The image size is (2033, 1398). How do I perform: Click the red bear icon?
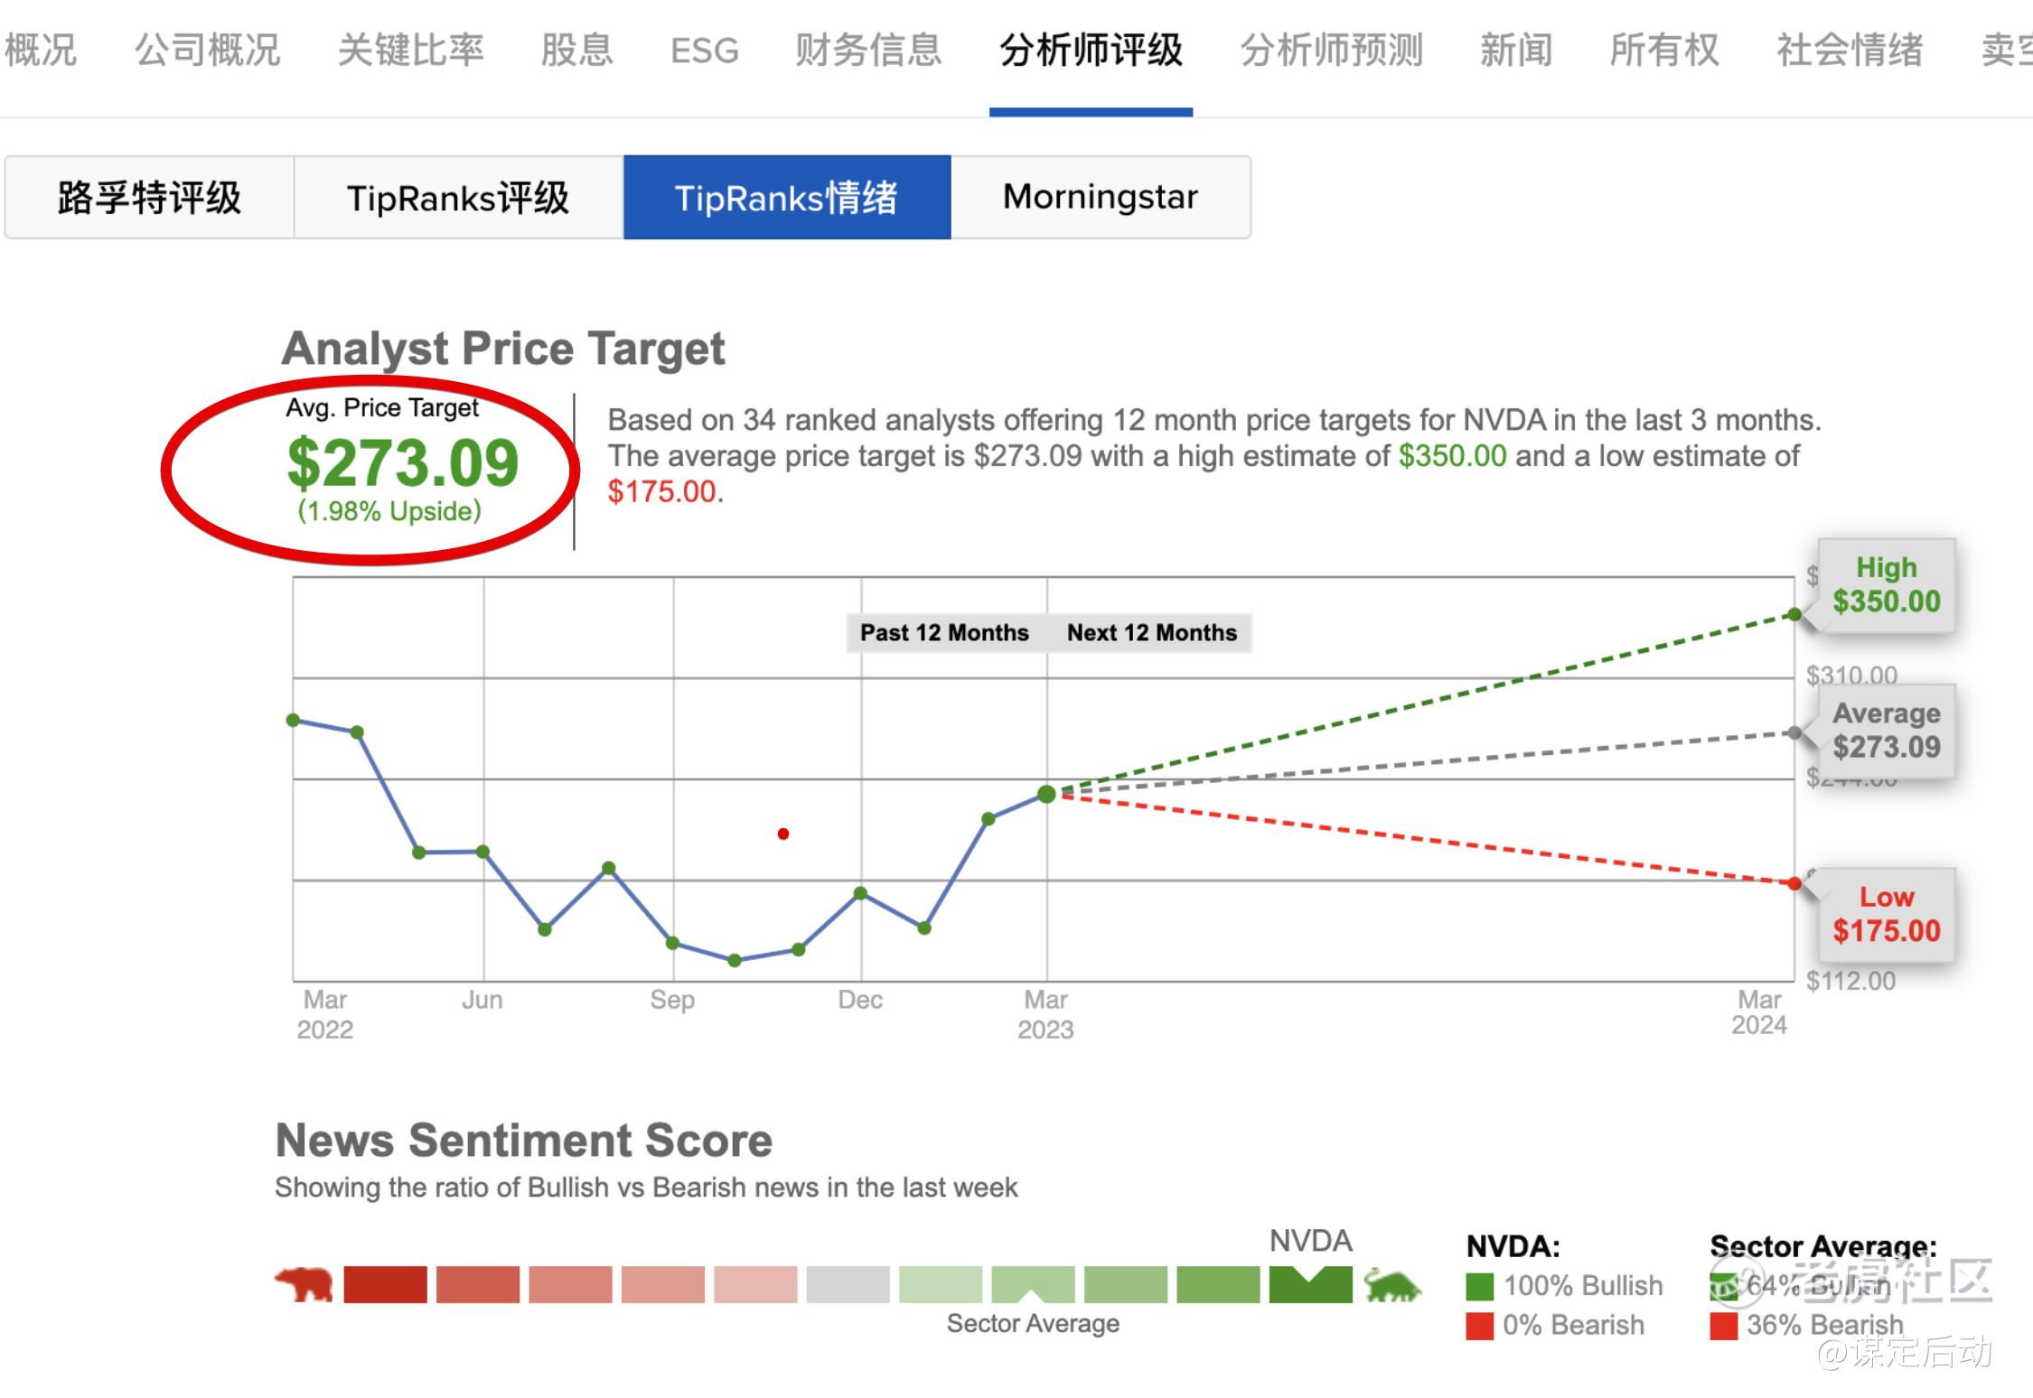coord(304,1284)
